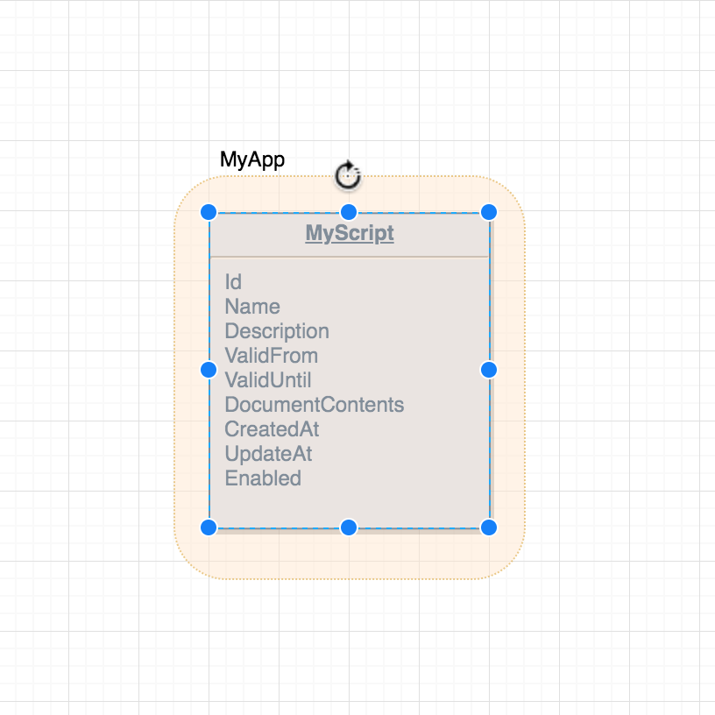This screenshot has height=715, width=715.
Task: Click the rotate handle above the MyScript shape
Action: coord(349,174)
